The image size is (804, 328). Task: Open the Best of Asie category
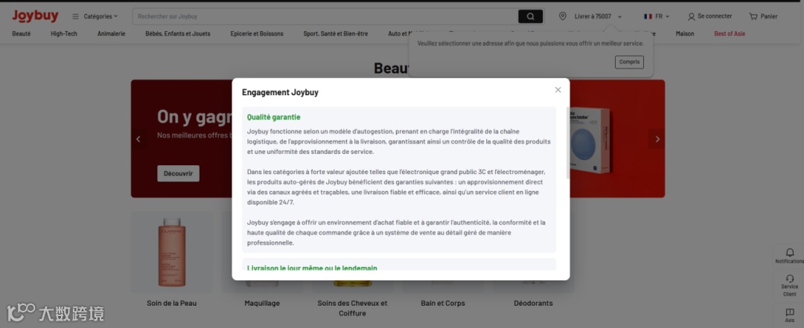click(730, 33)
